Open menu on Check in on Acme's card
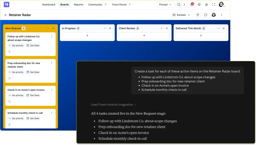Viewport: 256px width, 145px height. [x=51, y=90]
